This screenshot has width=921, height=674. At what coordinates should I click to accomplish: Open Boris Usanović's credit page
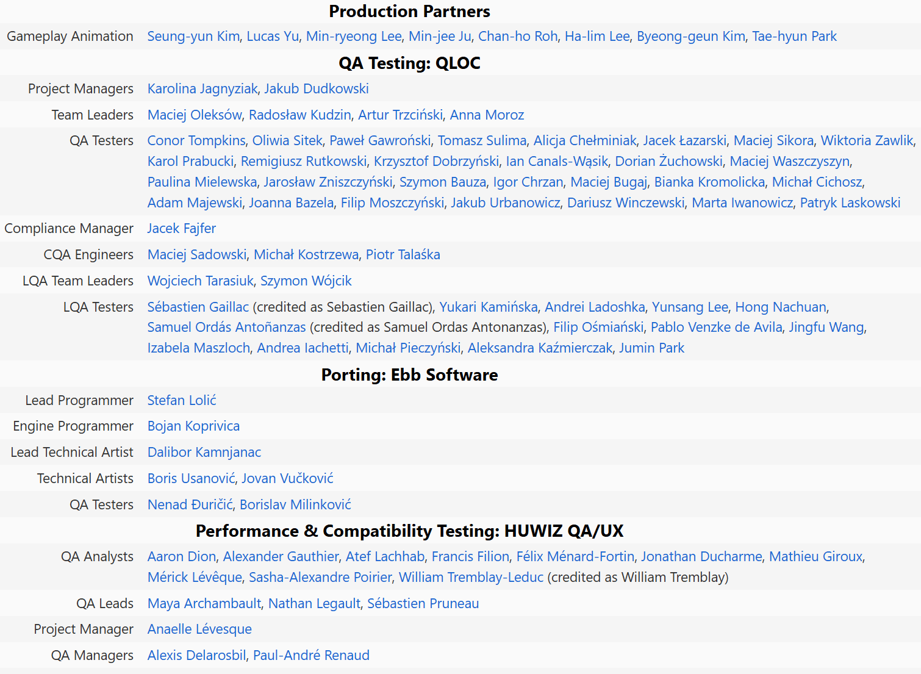191,479
